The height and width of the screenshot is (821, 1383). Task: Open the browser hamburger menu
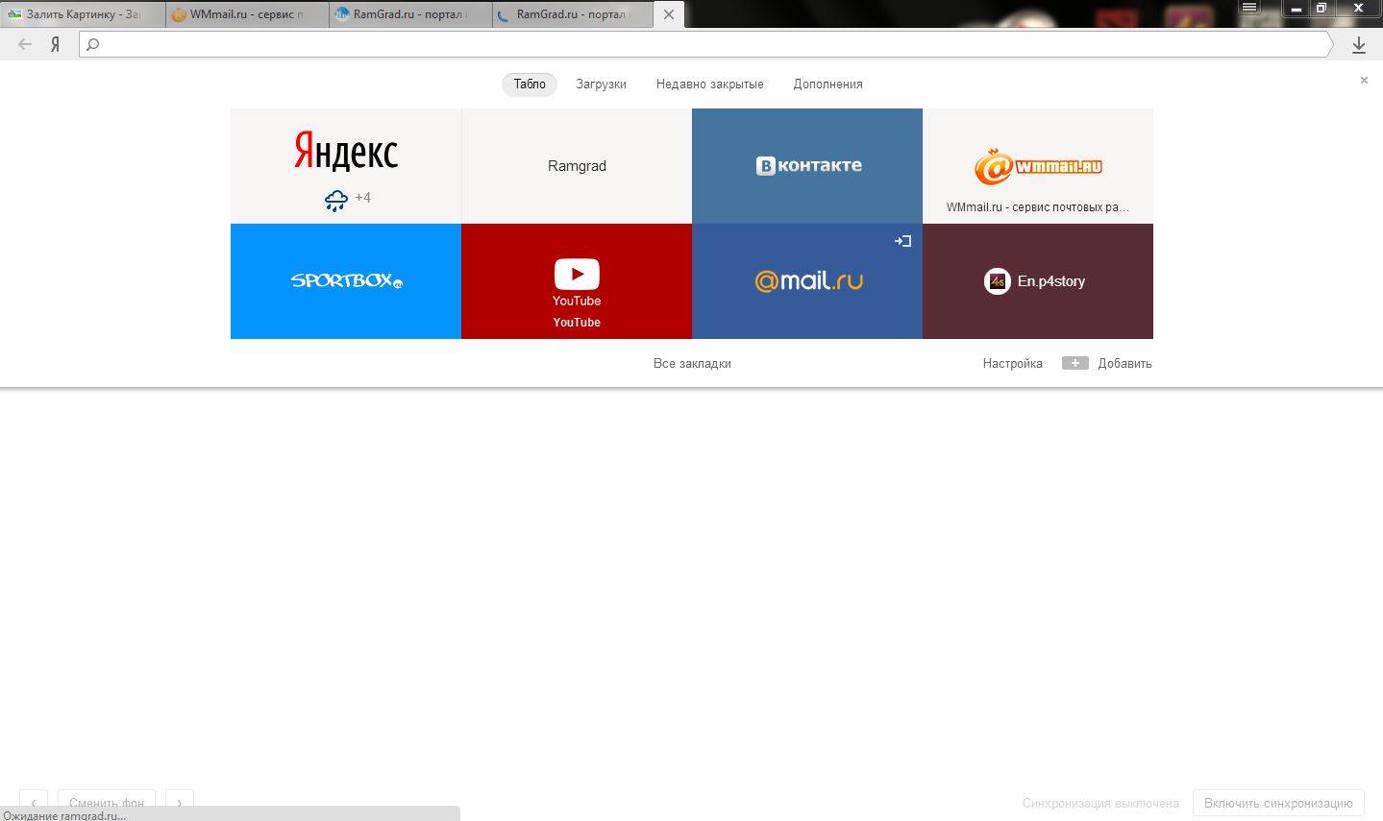(x=1249, y=8)
